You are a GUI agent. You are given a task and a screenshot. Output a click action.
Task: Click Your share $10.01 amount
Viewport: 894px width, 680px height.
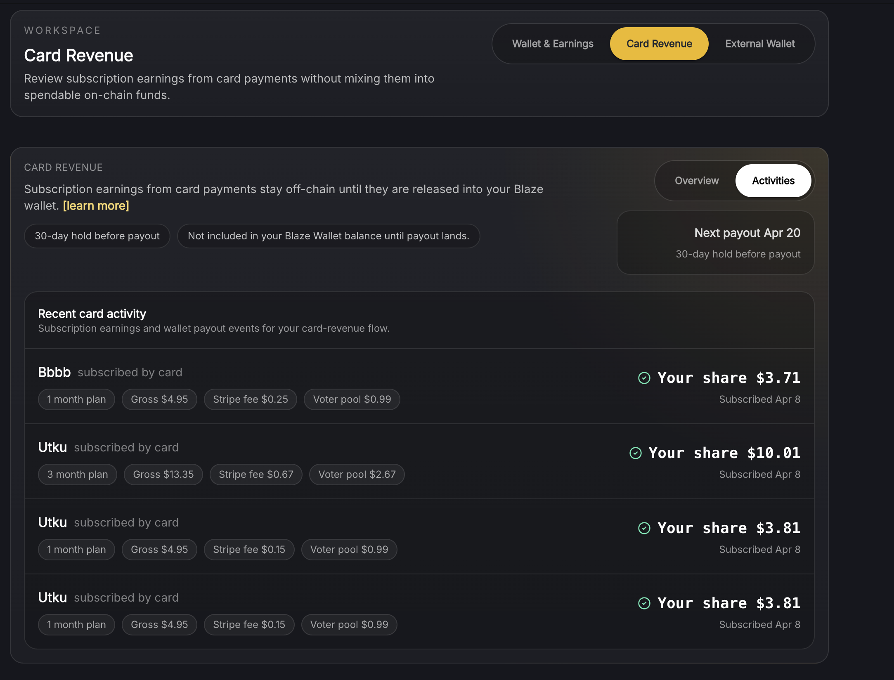pyautogui.click(x=724, y=453)
